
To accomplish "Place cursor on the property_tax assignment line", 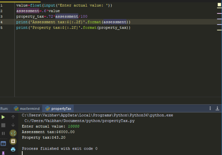I will point(52,17).
